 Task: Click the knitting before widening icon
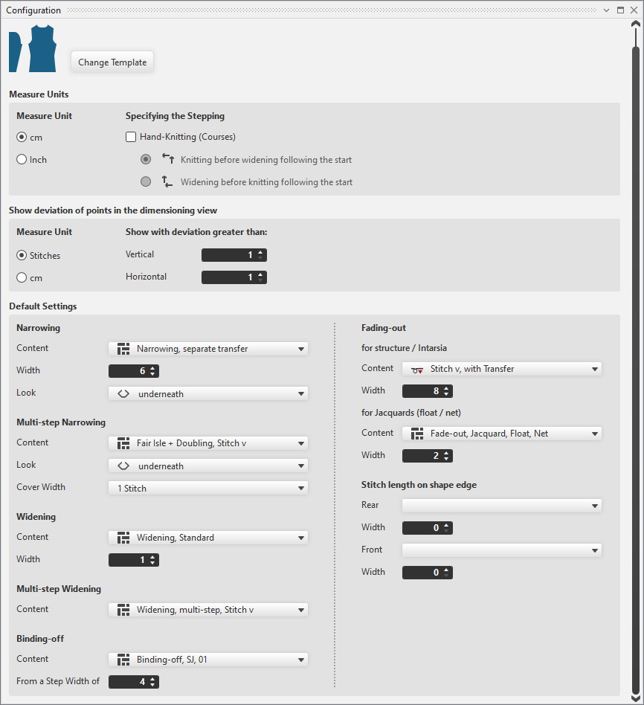click(167, 159)
